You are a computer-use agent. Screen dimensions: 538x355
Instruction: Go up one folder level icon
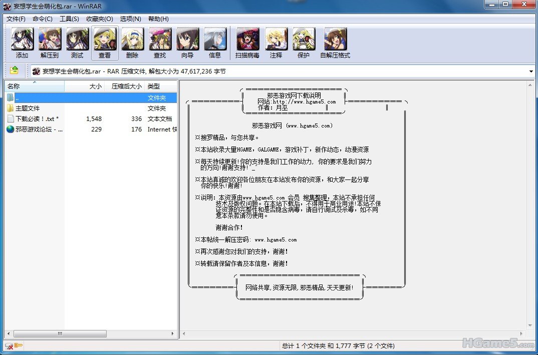point(15,70)
